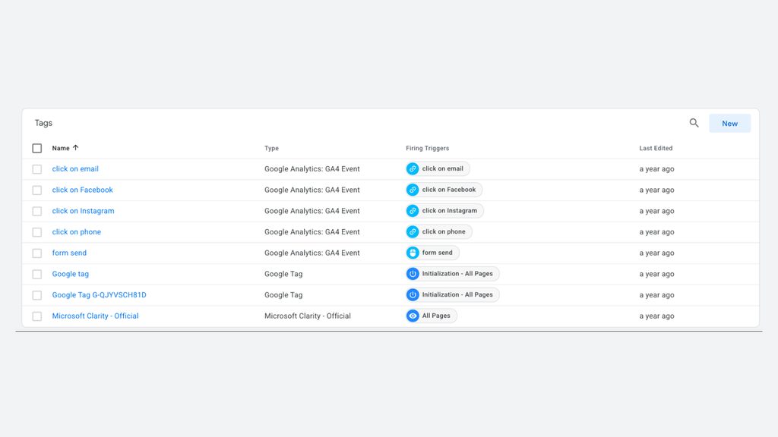
Task: Select a year ago in the Microsoft Clarity row
Action: pos(656,316)
